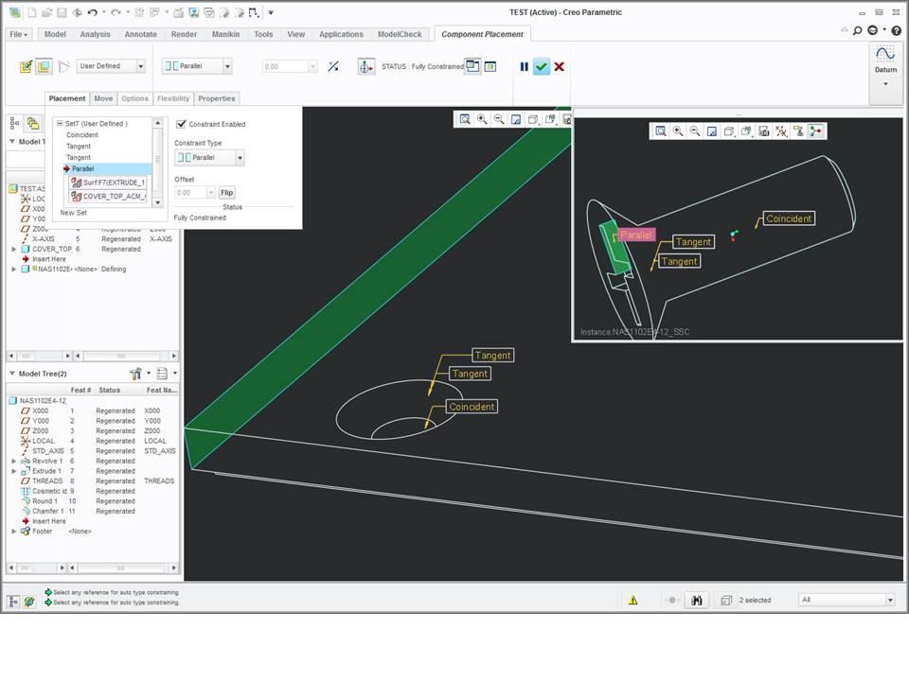Switch to the View ribbon tab

pos(295,34)
